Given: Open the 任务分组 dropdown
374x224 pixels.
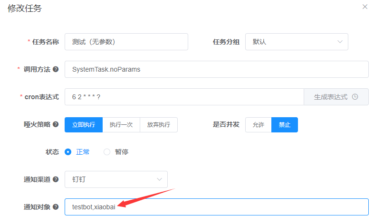Looking at the screenshot, I should point(297,42).
